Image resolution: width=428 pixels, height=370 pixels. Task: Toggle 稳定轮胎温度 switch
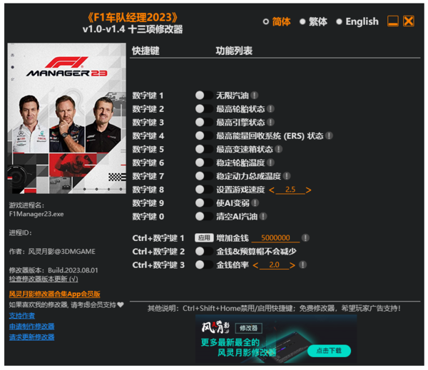click(204, 163)
